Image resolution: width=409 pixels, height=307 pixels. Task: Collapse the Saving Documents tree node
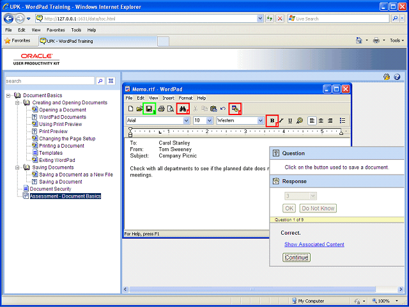[17, 168]
